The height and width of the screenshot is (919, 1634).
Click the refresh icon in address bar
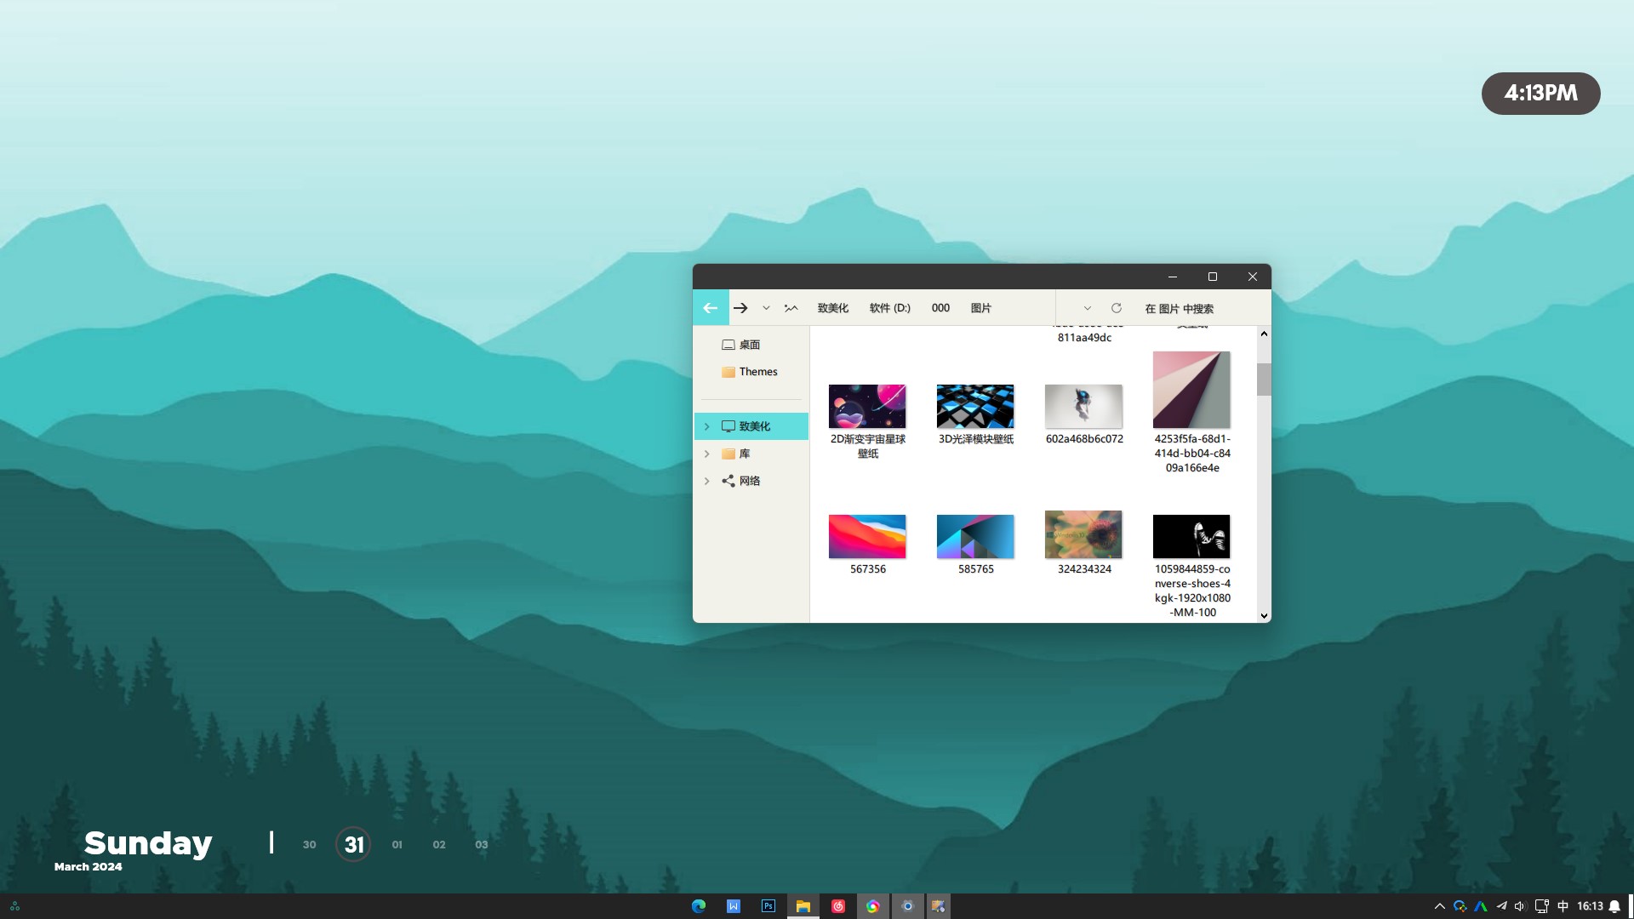pos(1117,308)
